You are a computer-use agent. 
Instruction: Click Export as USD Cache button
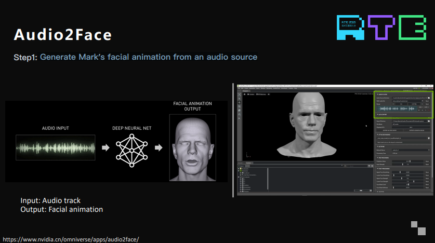pos(389,130)
